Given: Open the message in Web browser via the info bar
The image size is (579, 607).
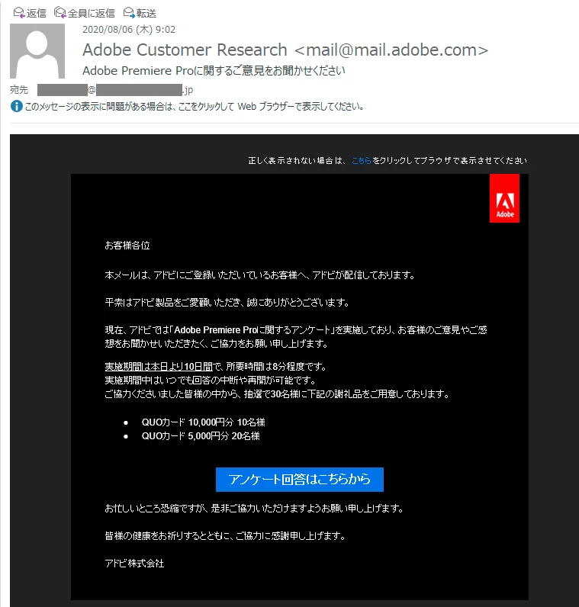Looking at the screenshot, I should pos(194,107).
